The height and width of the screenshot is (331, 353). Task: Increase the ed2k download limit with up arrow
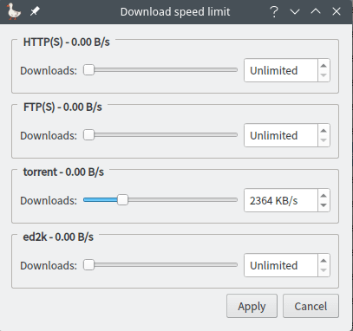tap(324, 261)
